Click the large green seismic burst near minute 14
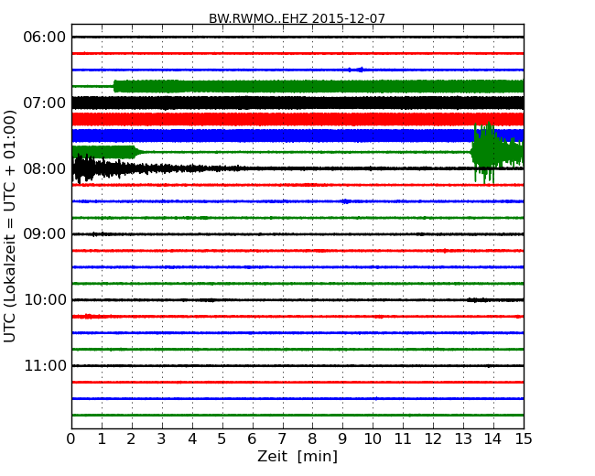 pos(496,153)
